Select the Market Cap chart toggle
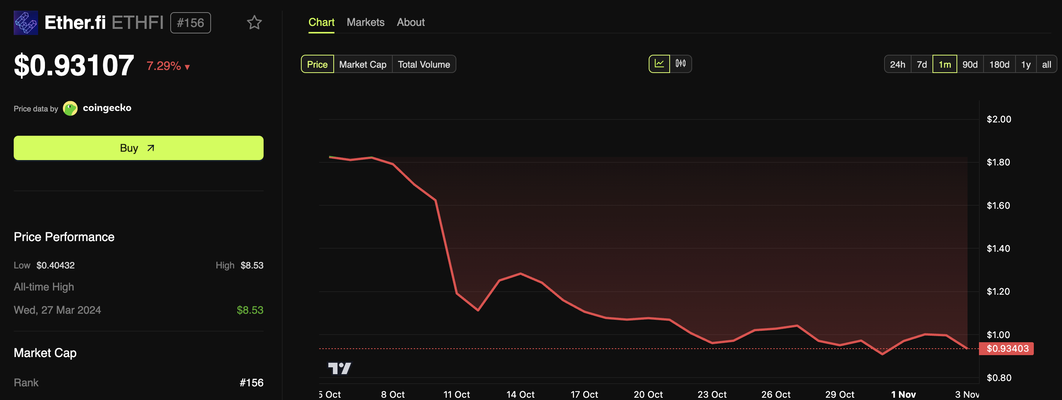The width and height of the screenshot is (1062, 400). click(x=363, y=64)
